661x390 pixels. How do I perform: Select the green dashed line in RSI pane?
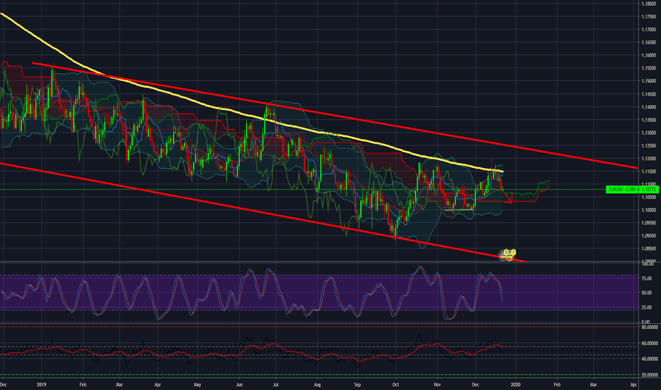tap(319, 374)
